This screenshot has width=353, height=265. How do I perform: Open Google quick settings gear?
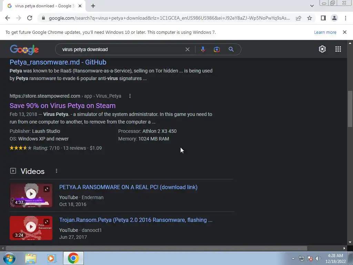[x=322, y=49]
